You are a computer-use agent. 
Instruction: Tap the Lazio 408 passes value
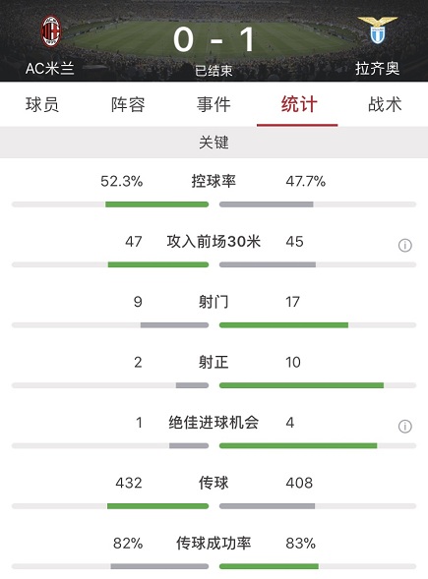299,483
